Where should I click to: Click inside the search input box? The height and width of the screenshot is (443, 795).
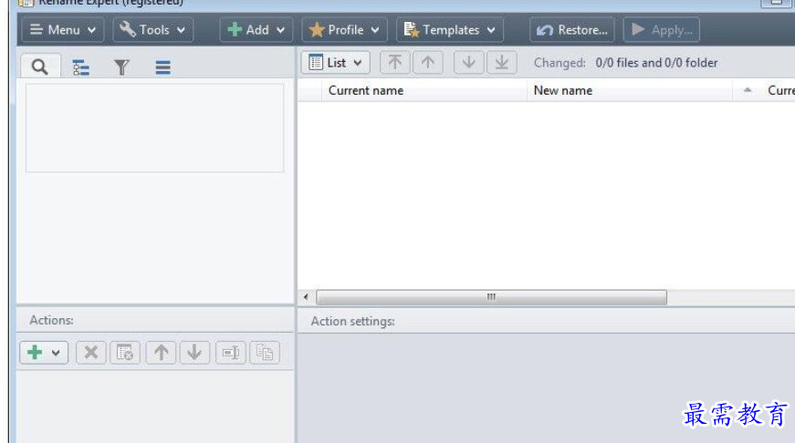tap(154, 129)
